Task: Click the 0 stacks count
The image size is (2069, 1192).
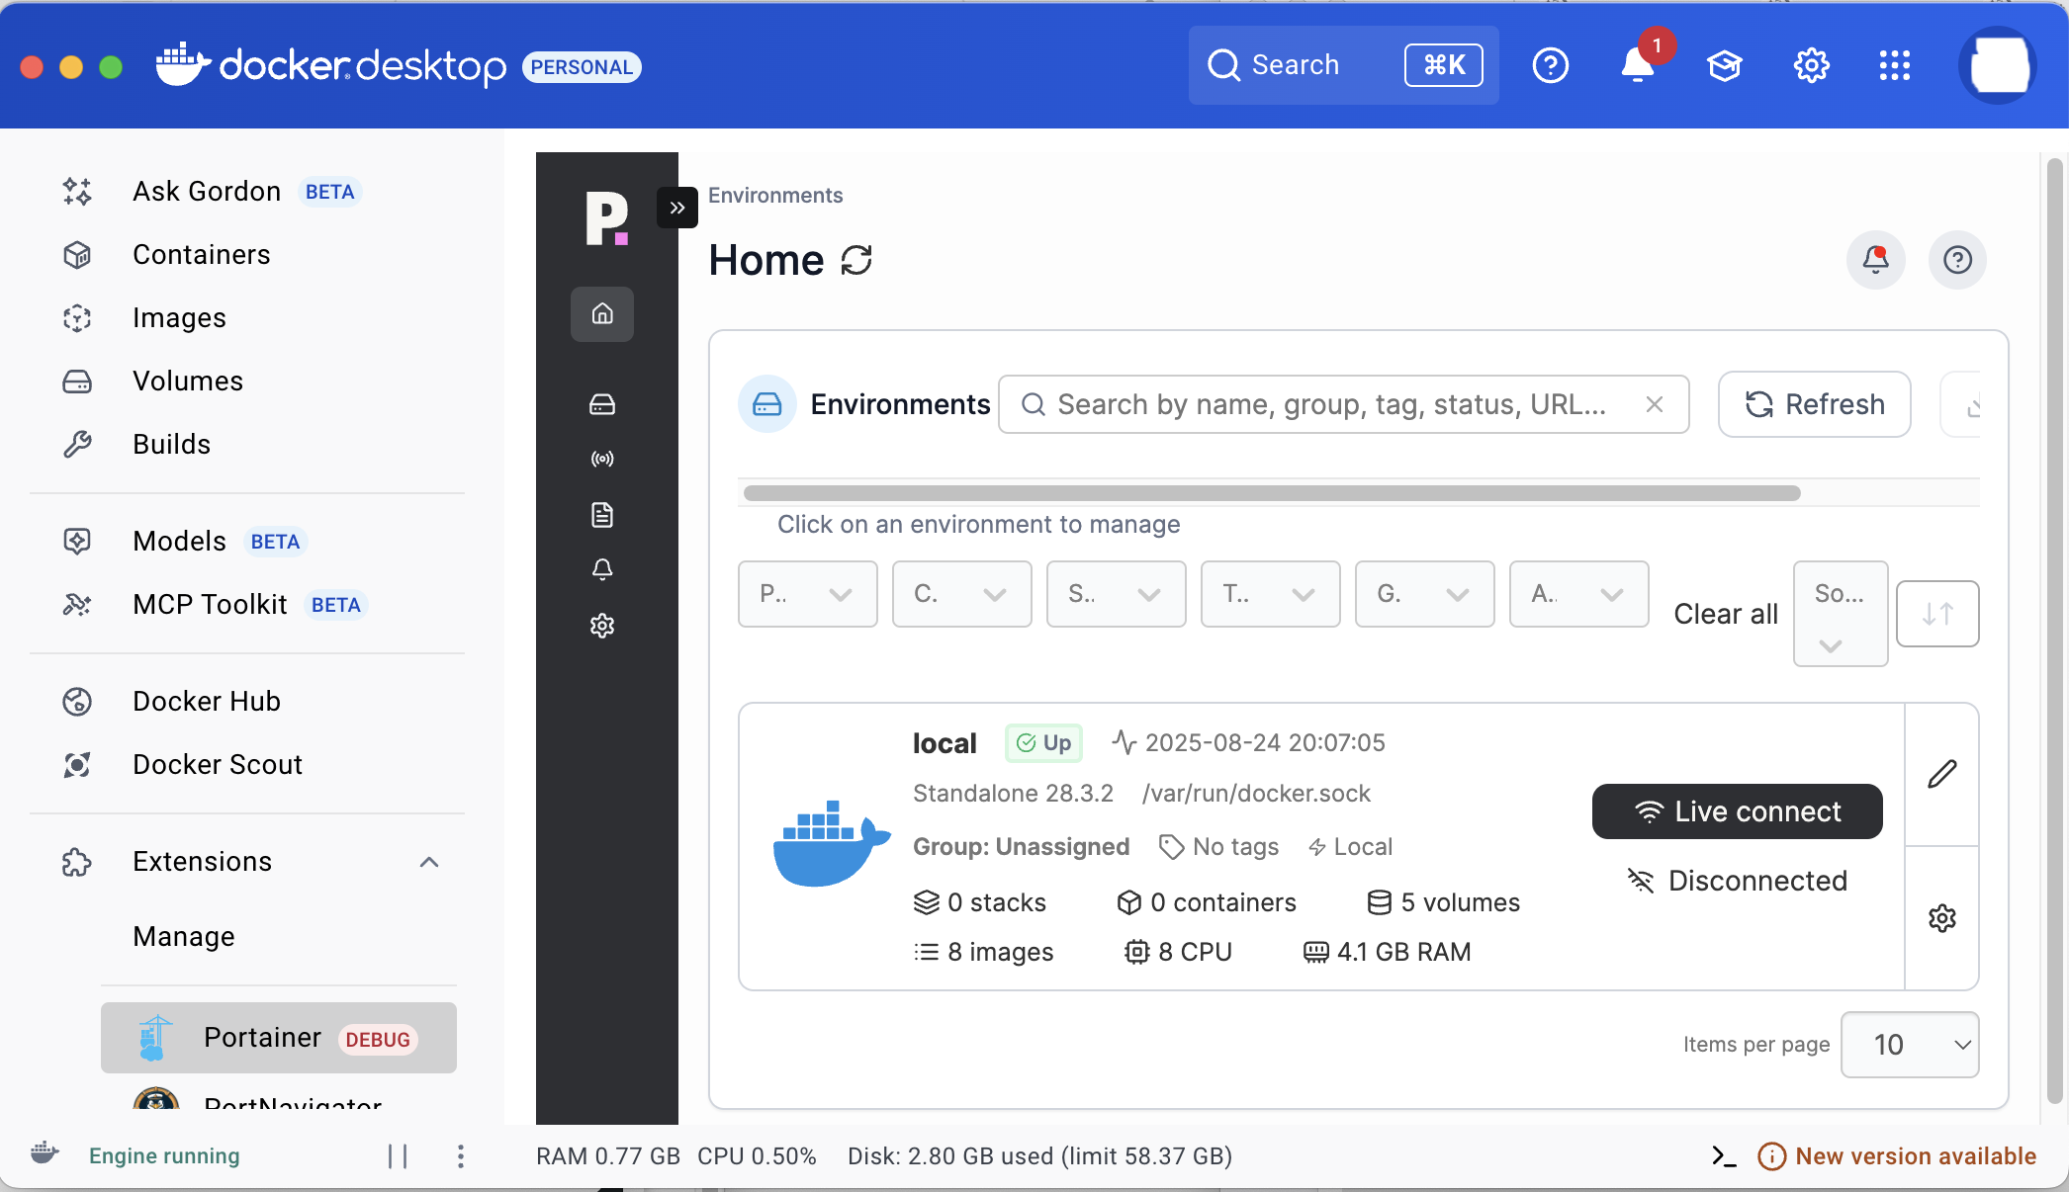Action: [x=980, y=902]
